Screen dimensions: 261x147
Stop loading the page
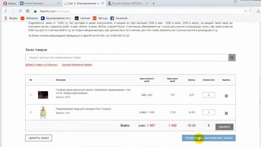20,11
